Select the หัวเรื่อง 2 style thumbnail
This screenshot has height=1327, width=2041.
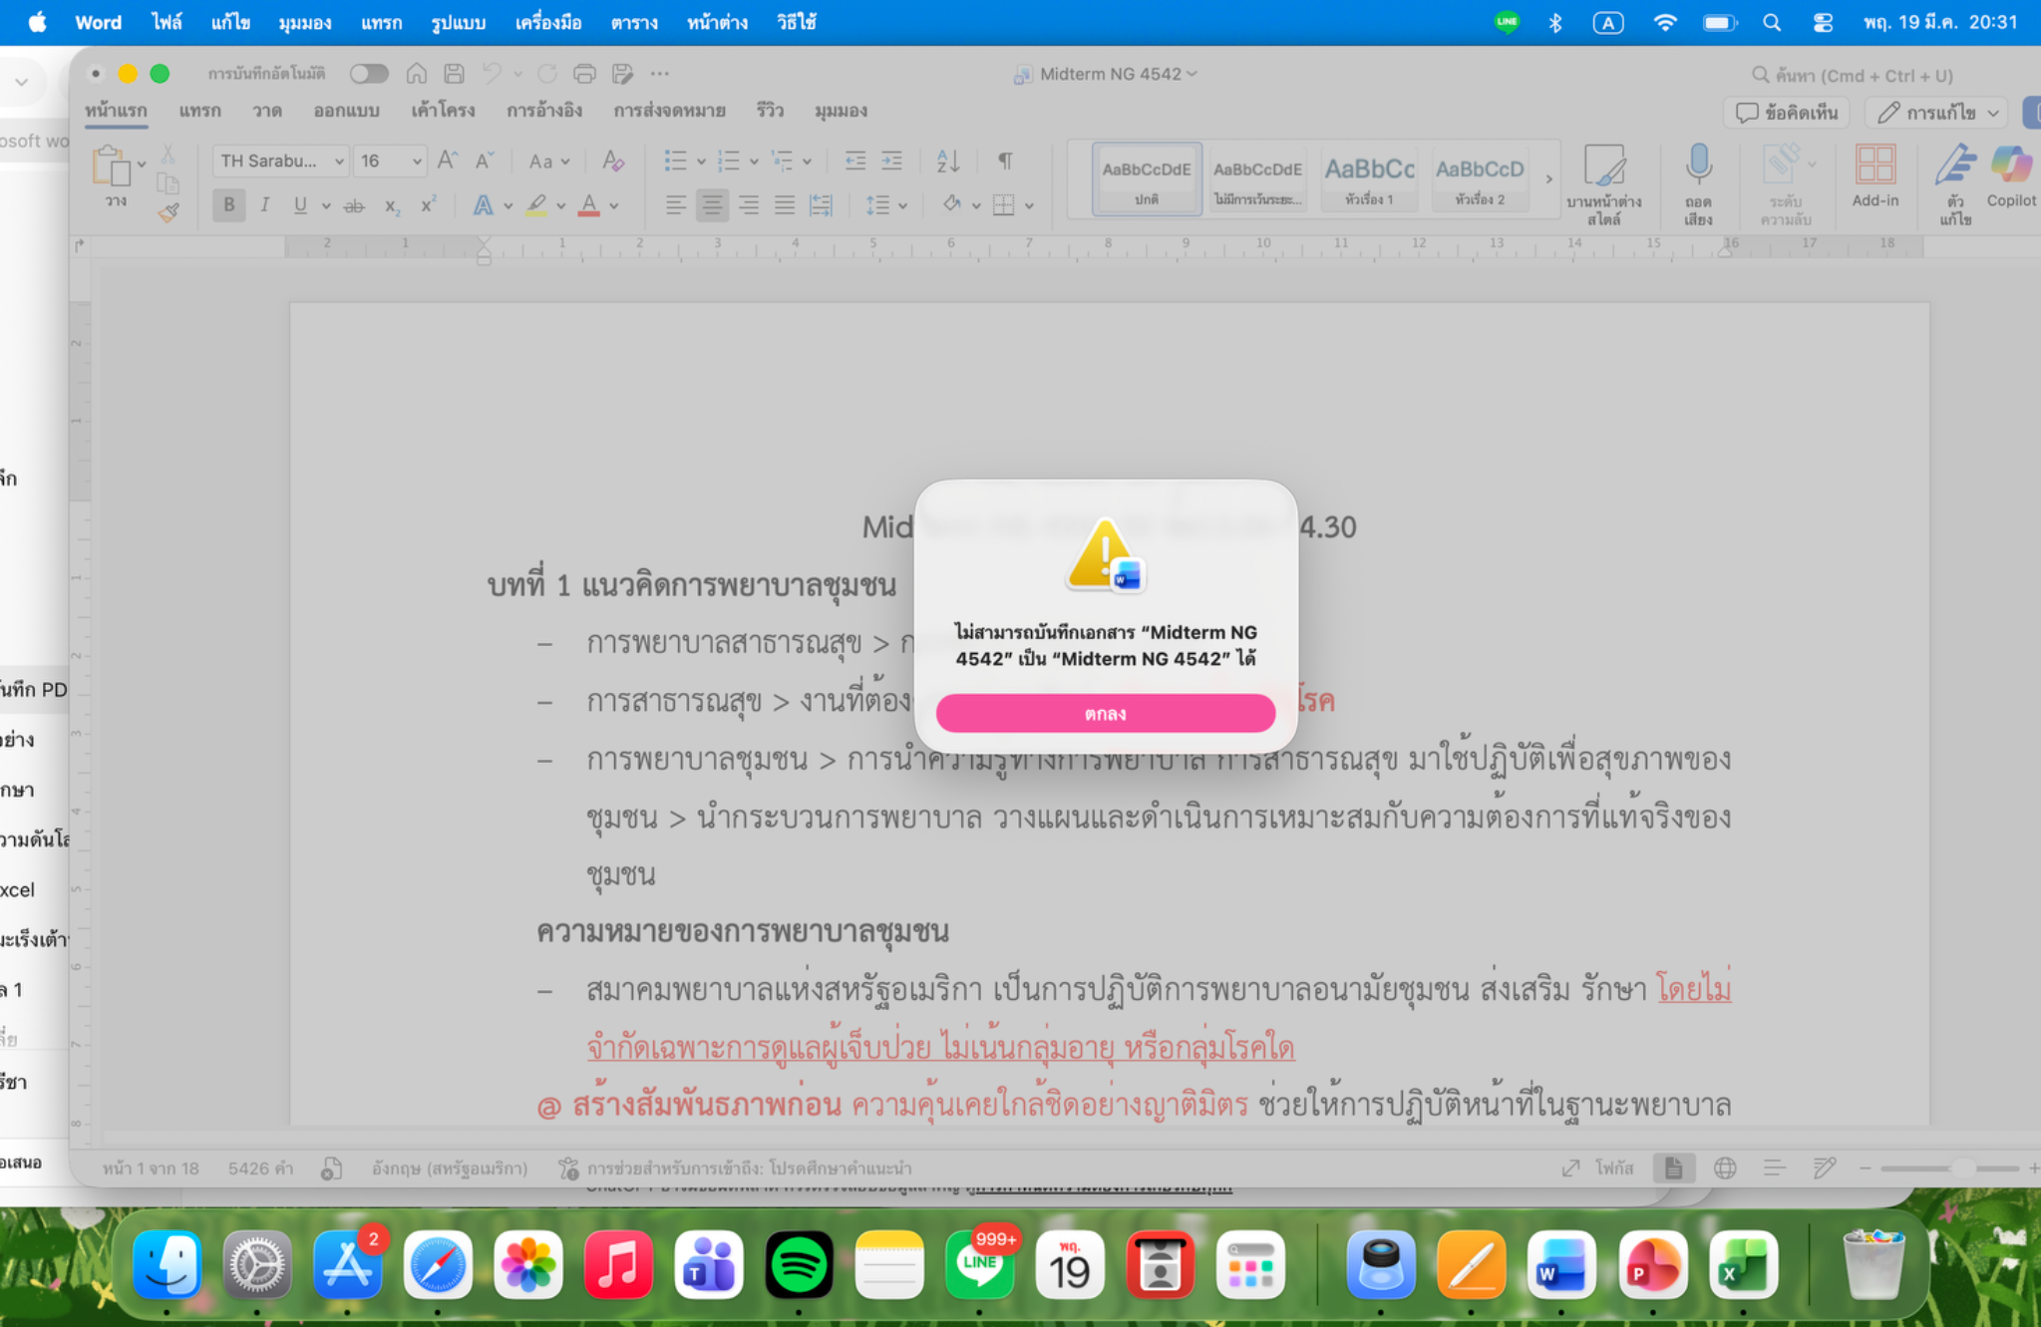pyautogui.click(x=1480, y=179)
